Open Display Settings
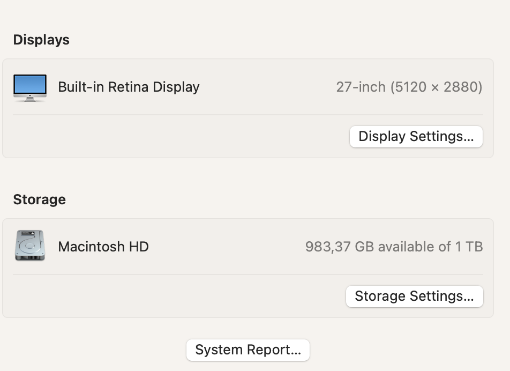The width and height of the screenshot is (510, 371). point(416,136)
